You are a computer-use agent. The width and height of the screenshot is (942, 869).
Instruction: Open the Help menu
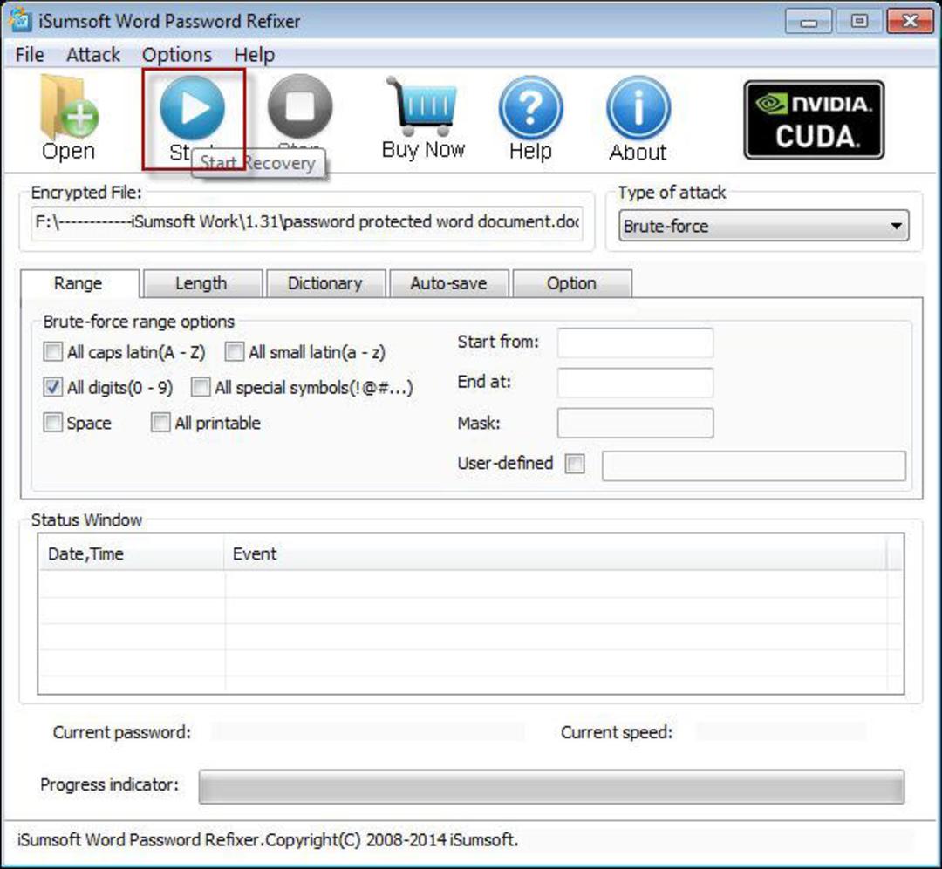(254, 55)
